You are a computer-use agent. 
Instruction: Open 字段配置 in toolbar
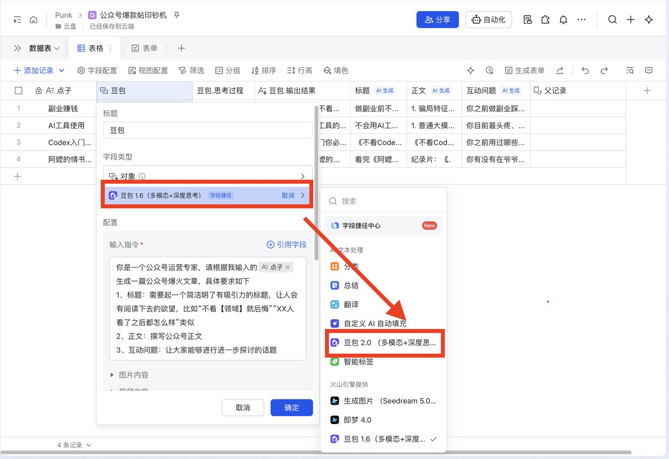pyautogui.click(x=97, y=70)
